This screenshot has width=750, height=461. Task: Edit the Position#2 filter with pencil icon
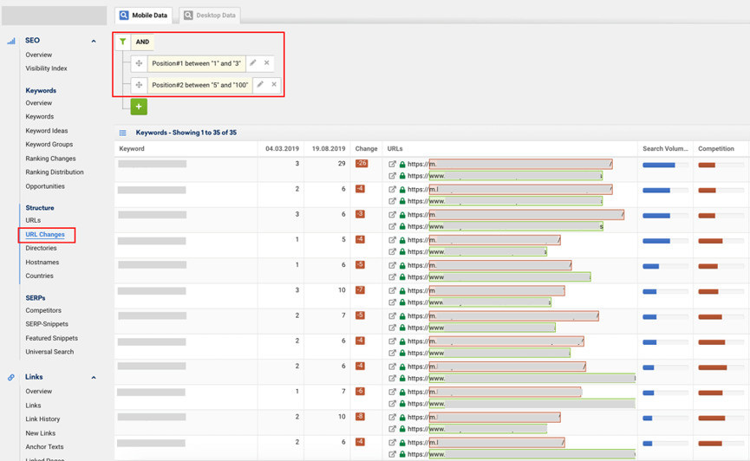click(x=260, y=85)
